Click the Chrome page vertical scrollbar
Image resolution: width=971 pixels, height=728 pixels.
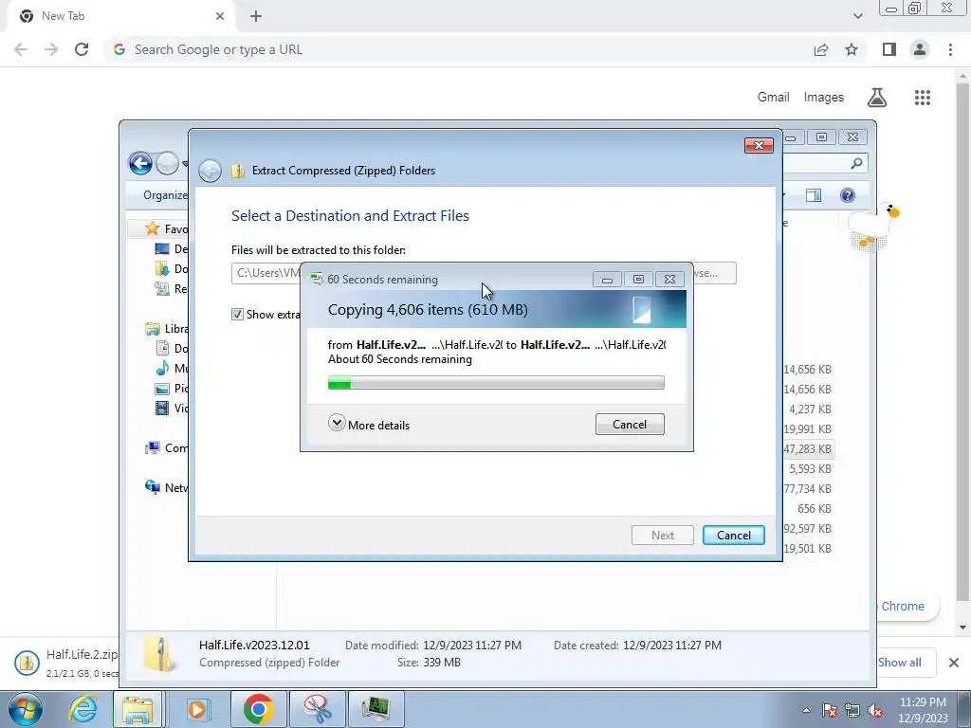962,340
